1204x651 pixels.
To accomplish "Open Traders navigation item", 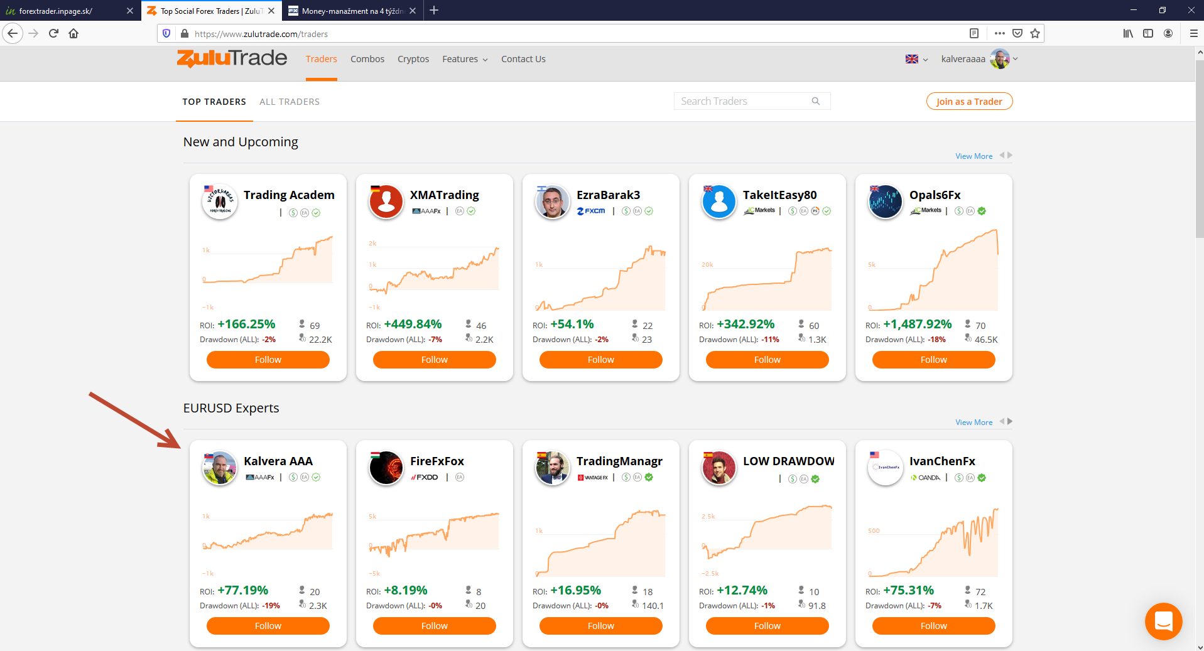I will (321, 59).
